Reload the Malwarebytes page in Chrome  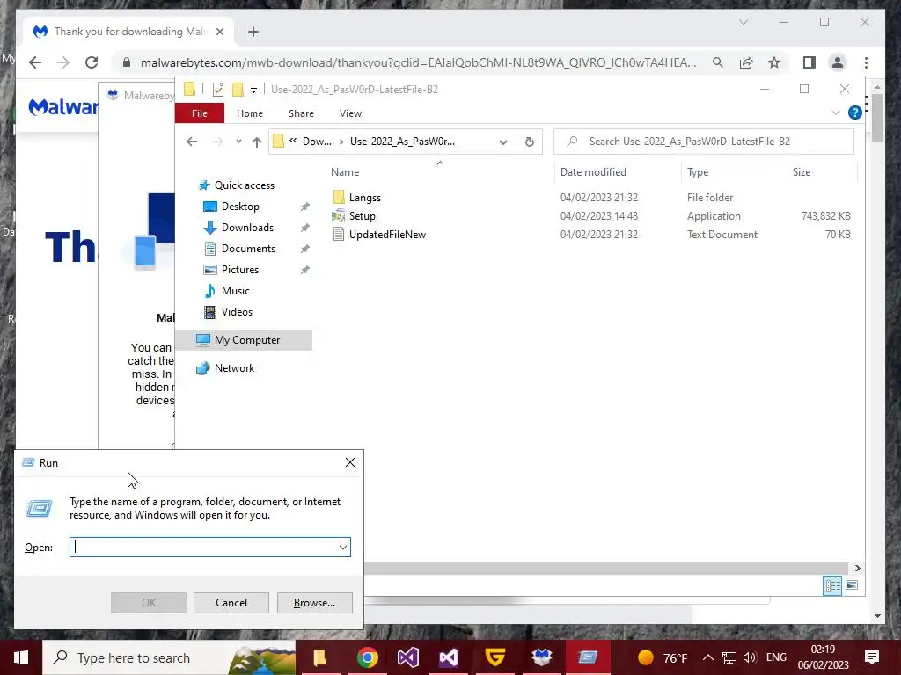click(x=92, y=62)
